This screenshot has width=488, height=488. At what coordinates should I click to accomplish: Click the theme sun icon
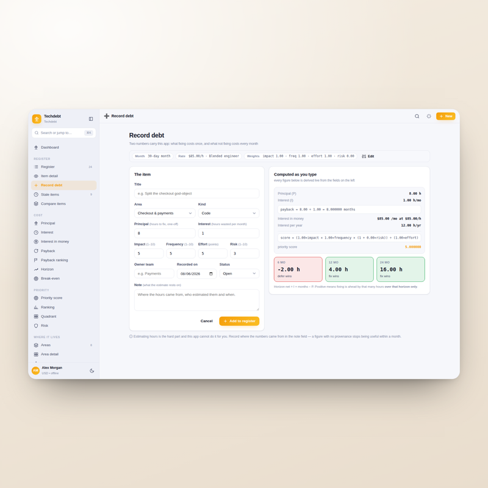pyautogui.click(x=429, y=116)
